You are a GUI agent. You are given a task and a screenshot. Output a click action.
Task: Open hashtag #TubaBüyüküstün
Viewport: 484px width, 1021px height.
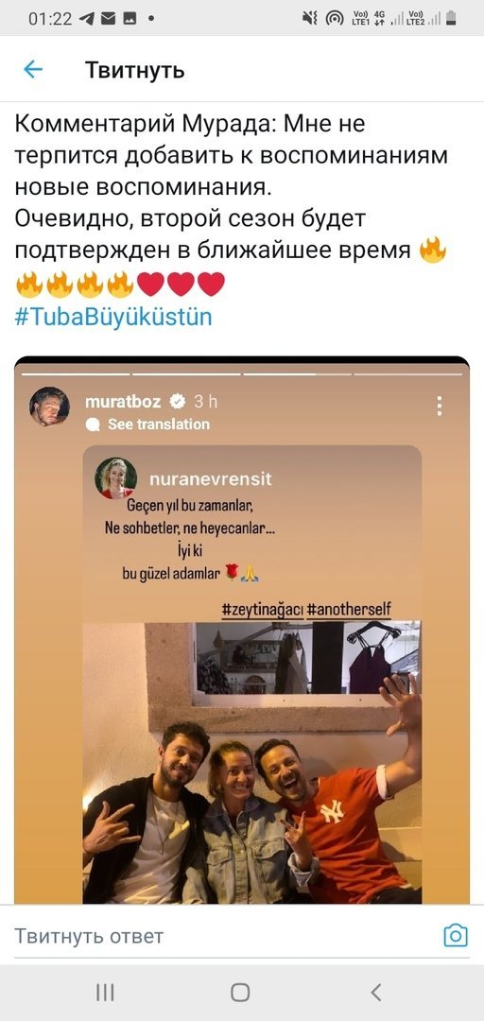pos(113,317)
